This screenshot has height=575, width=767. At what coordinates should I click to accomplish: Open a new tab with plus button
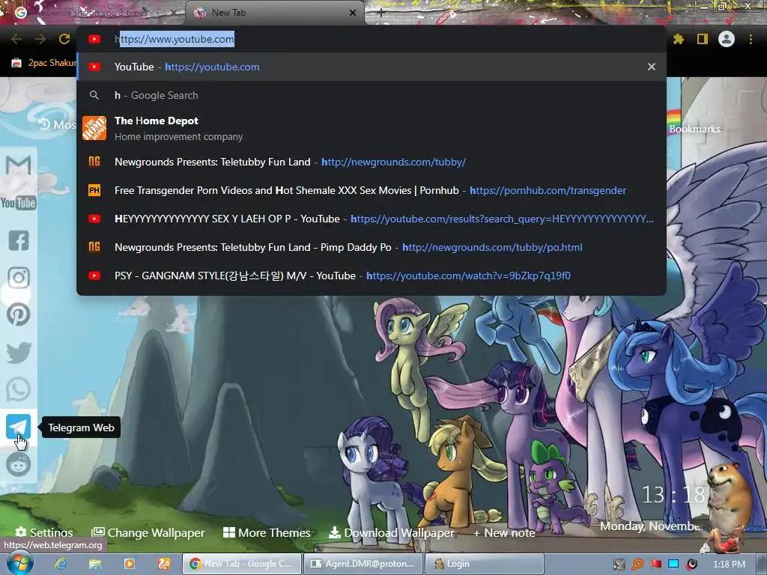coord(381,13)
